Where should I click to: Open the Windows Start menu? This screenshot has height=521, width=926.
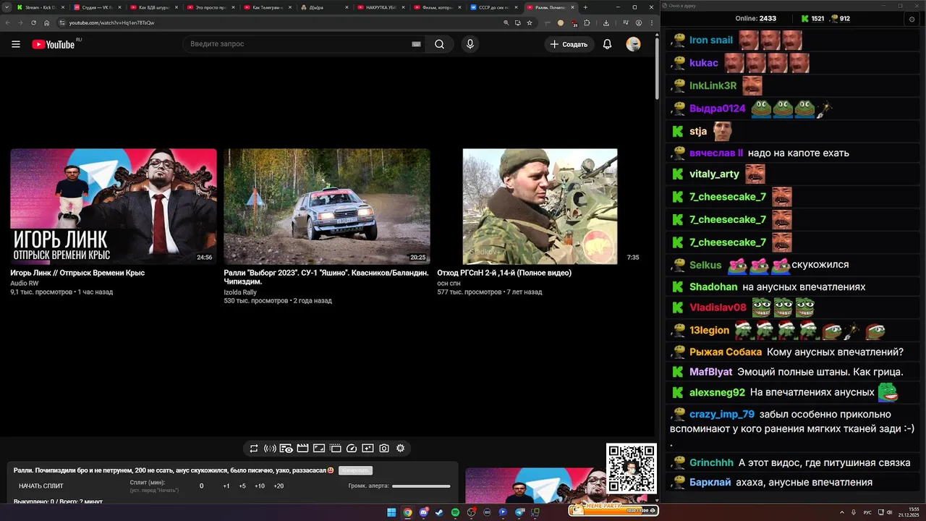pos(391,512)
